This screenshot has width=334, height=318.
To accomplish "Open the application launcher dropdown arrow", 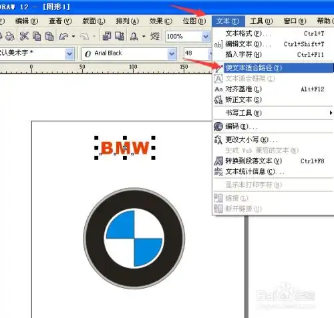I will point(144,36).
